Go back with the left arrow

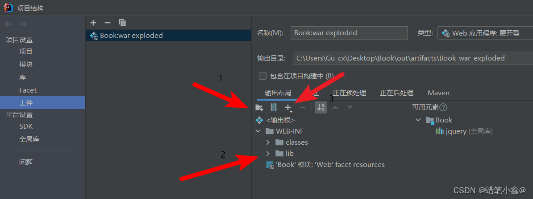click(8, 24)
